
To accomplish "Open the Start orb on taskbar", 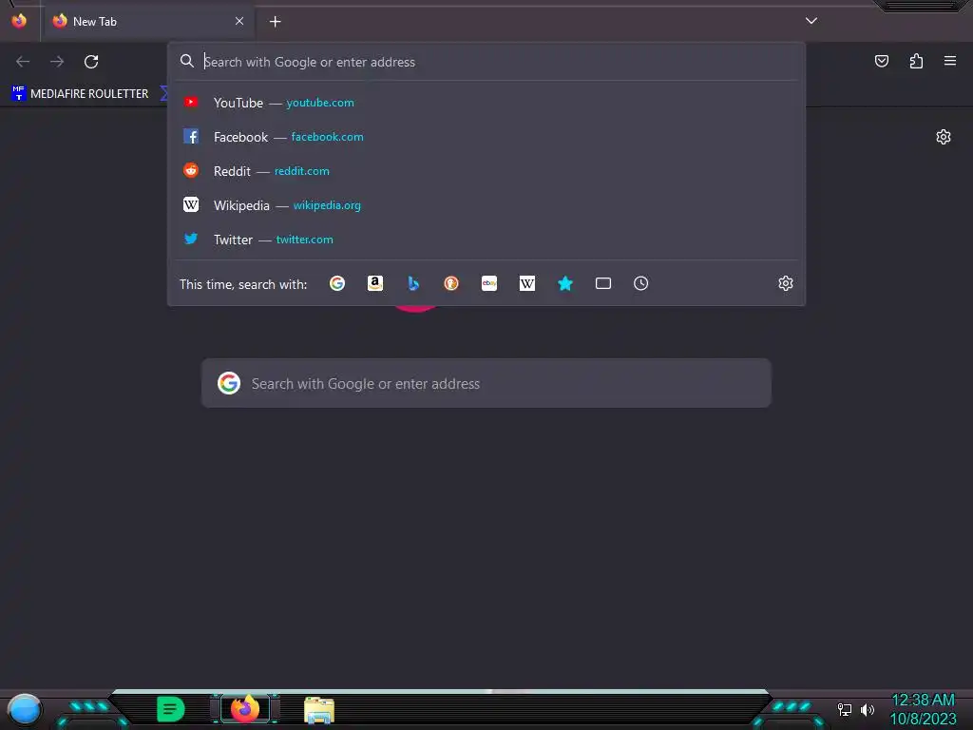I will pos(24,709).
